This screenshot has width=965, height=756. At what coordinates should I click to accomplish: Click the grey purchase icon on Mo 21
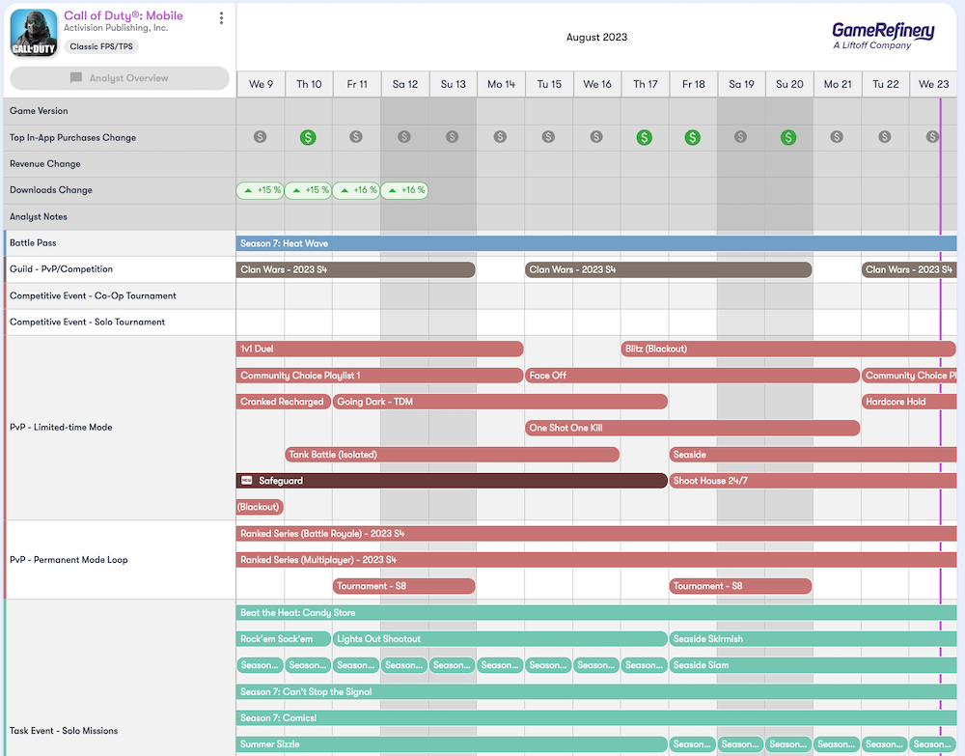[x=837, y=137]
